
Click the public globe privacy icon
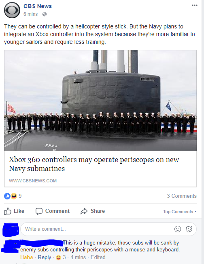coord(45,14)
